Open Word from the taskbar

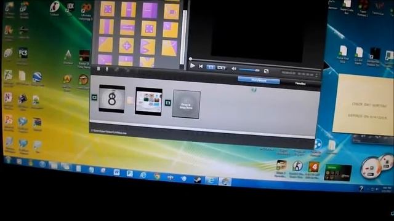116,172
